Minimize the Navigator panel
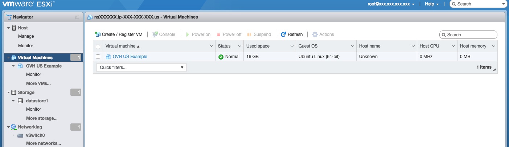The image size is (509, 147). coord(77,17)
